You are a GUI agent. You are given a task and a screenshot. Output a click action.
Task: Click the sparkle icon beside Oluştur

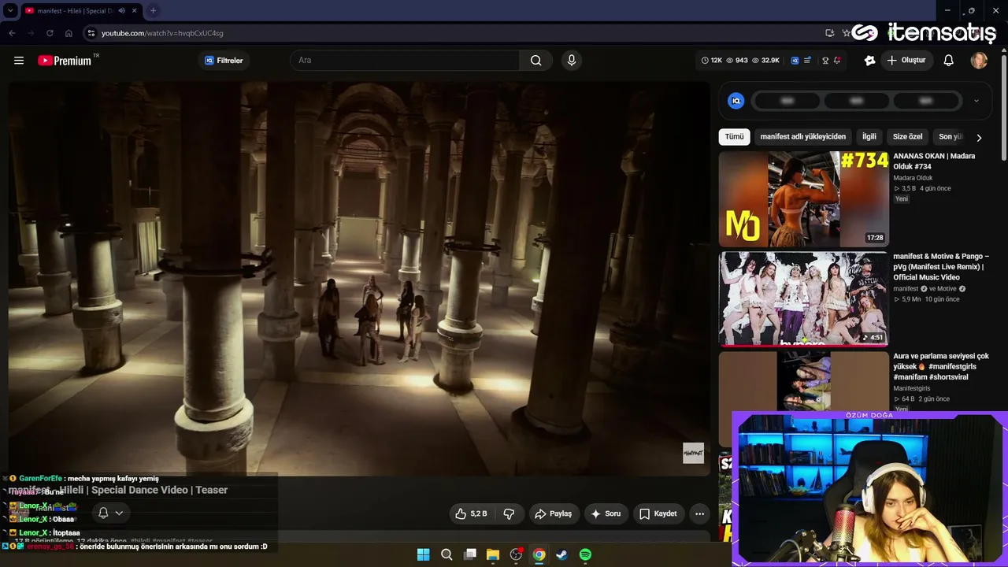(869, 61)
